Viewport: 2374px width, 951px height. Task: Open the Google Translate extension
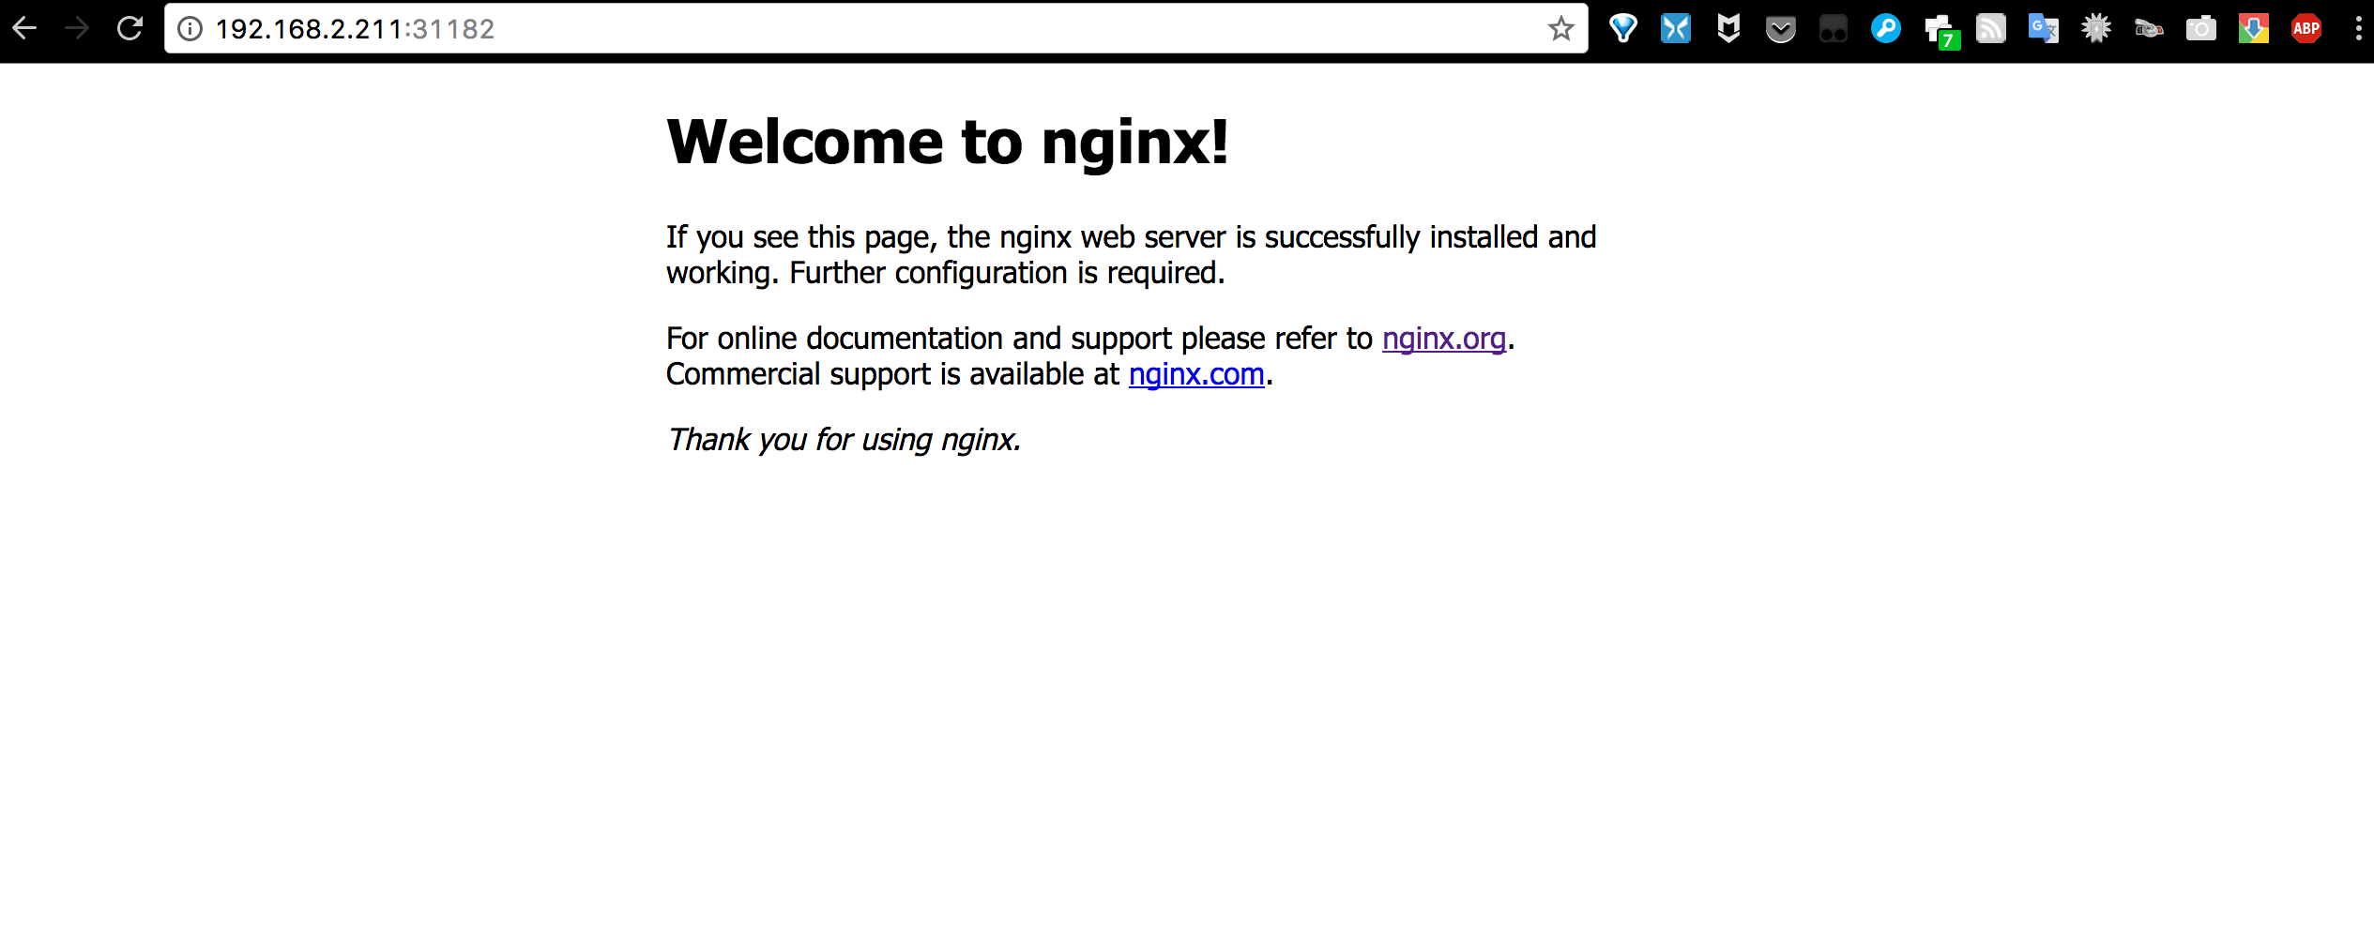[x=2044, y=29]
